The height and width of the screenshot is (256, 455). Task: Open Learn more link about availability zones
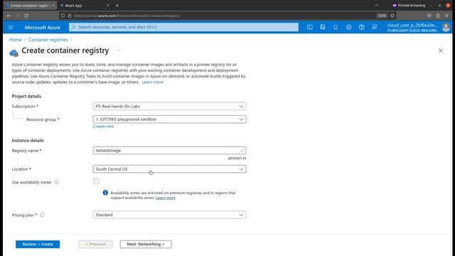tap(166, 198)
